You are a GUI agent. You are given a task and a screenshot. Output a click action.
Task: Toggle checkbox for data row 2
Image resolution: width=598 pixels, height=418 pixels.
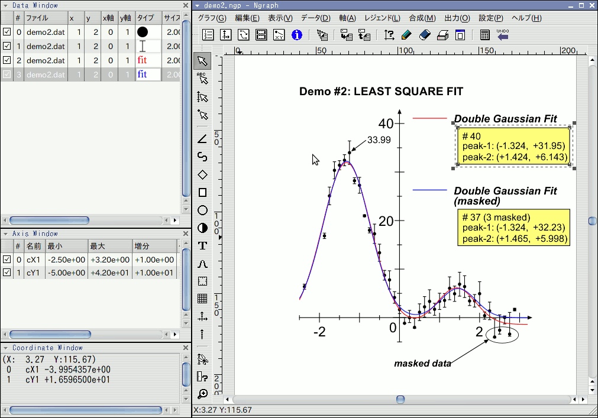[x=7, y=60]
